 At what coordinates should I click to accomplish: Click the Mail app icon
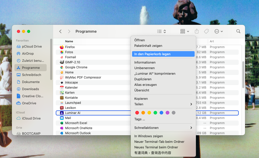point(62,118)
